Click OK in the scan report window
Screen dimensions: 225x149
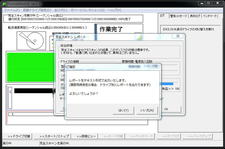coord(171,109)
